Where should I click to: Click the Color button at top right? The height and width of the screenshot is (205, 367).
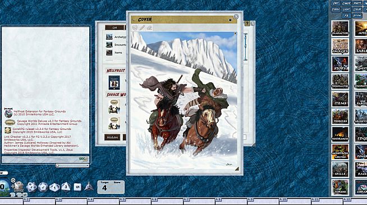tap(357, 10)
